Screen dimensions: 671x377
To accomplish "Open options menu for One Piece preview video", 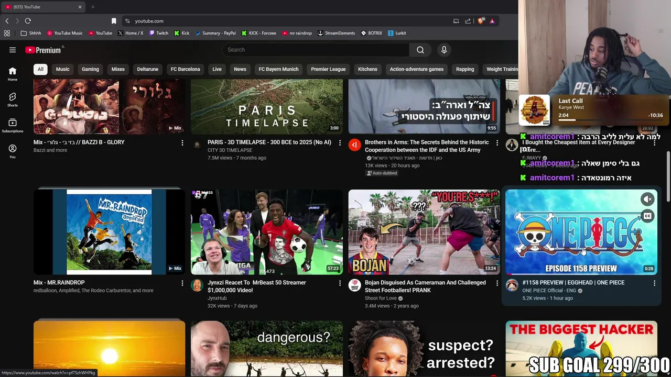I will 654,283.
